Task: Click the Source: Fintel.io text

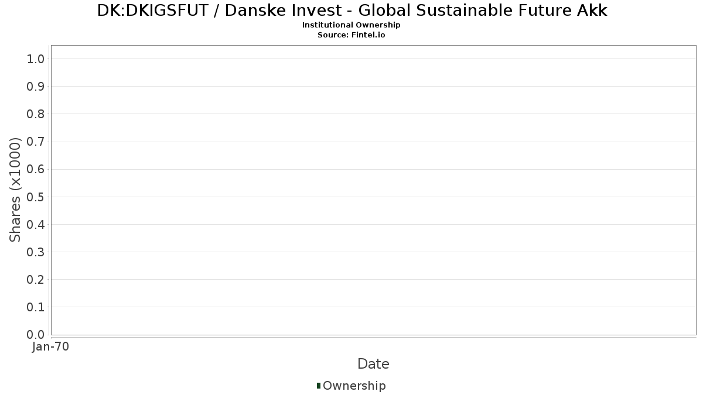Action: point(351,35)
